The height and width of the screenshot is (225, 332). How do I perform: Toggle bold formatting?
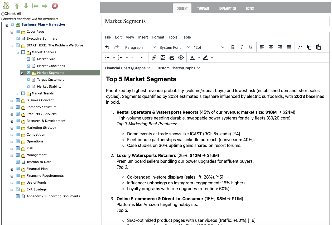point(233,47)
